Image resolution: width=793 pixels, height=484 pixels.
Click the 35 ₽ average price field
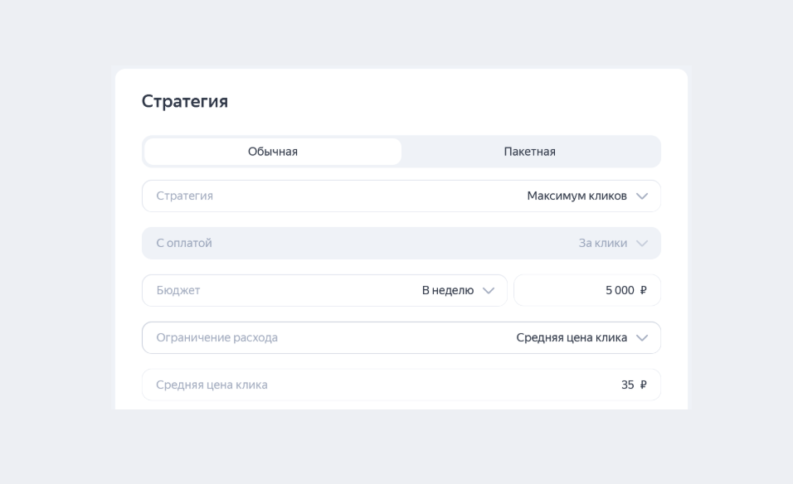tap(401, 384)
